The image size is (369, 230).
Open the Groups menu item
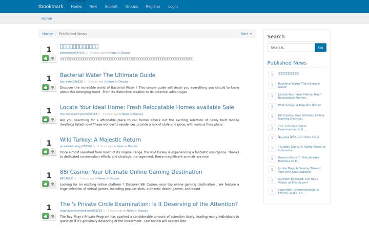click(132, 6)
